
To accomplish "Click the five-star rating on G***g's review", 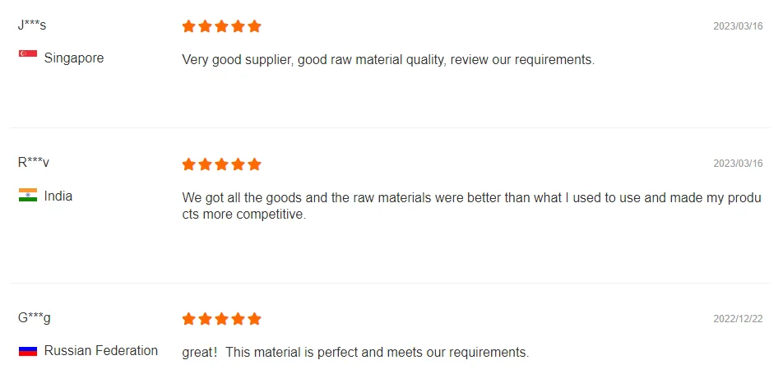I will [221, 319].
